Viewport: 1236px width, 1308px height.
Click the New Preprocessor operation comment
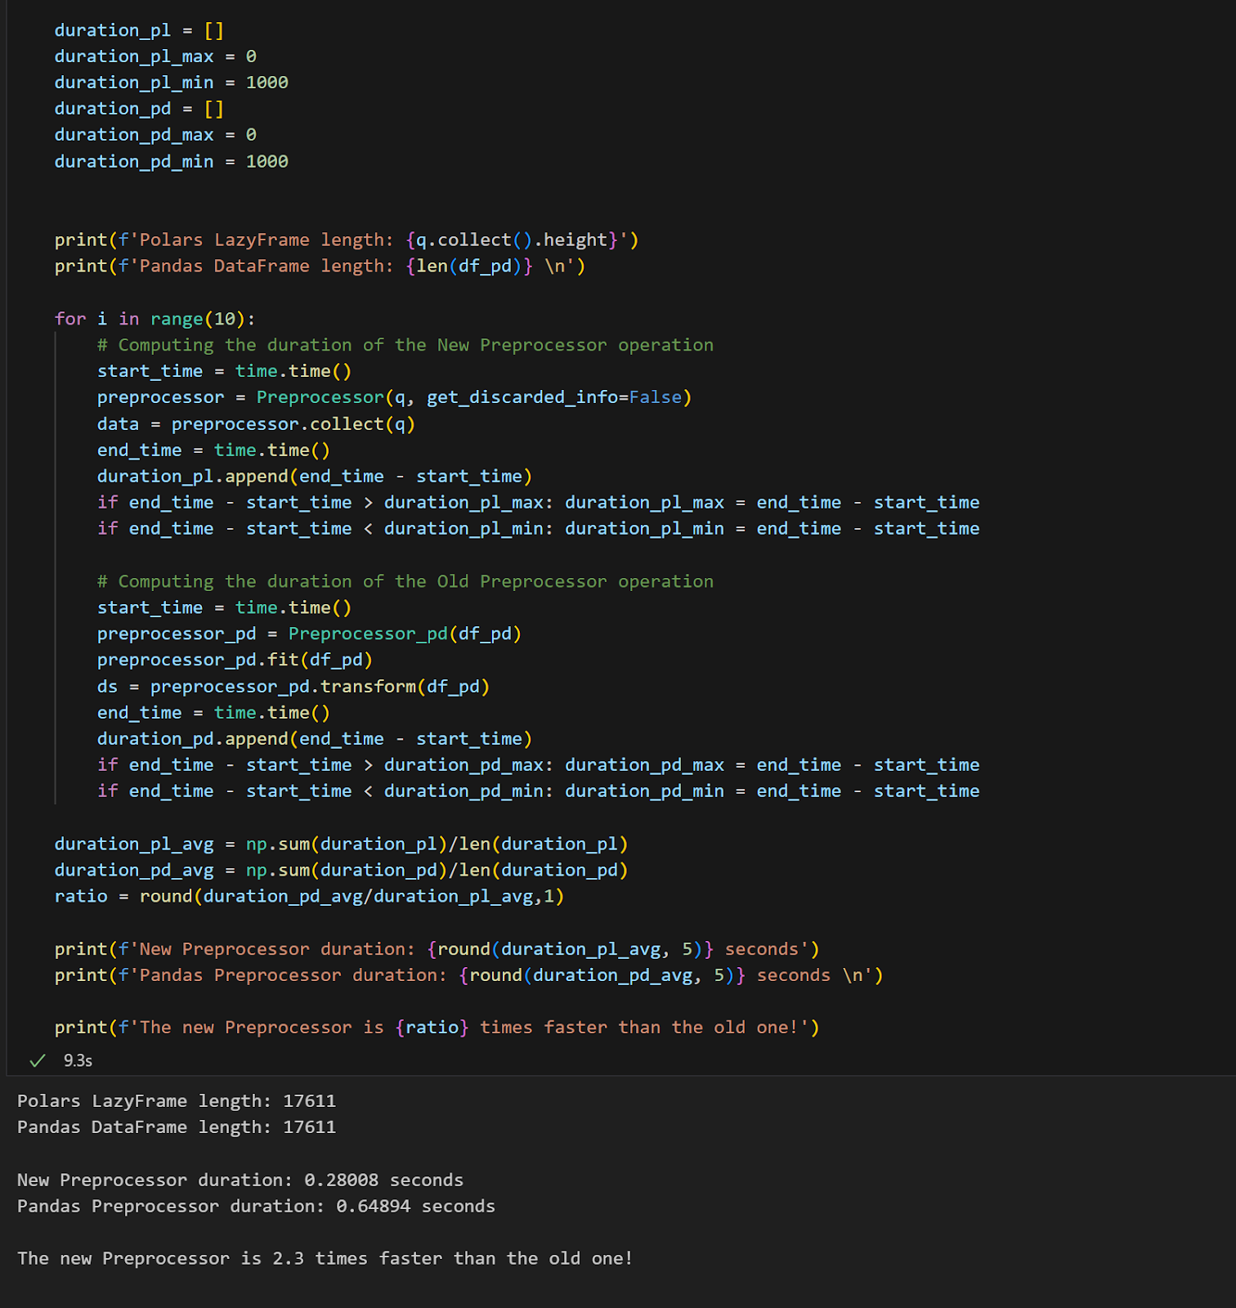point(405,345)
